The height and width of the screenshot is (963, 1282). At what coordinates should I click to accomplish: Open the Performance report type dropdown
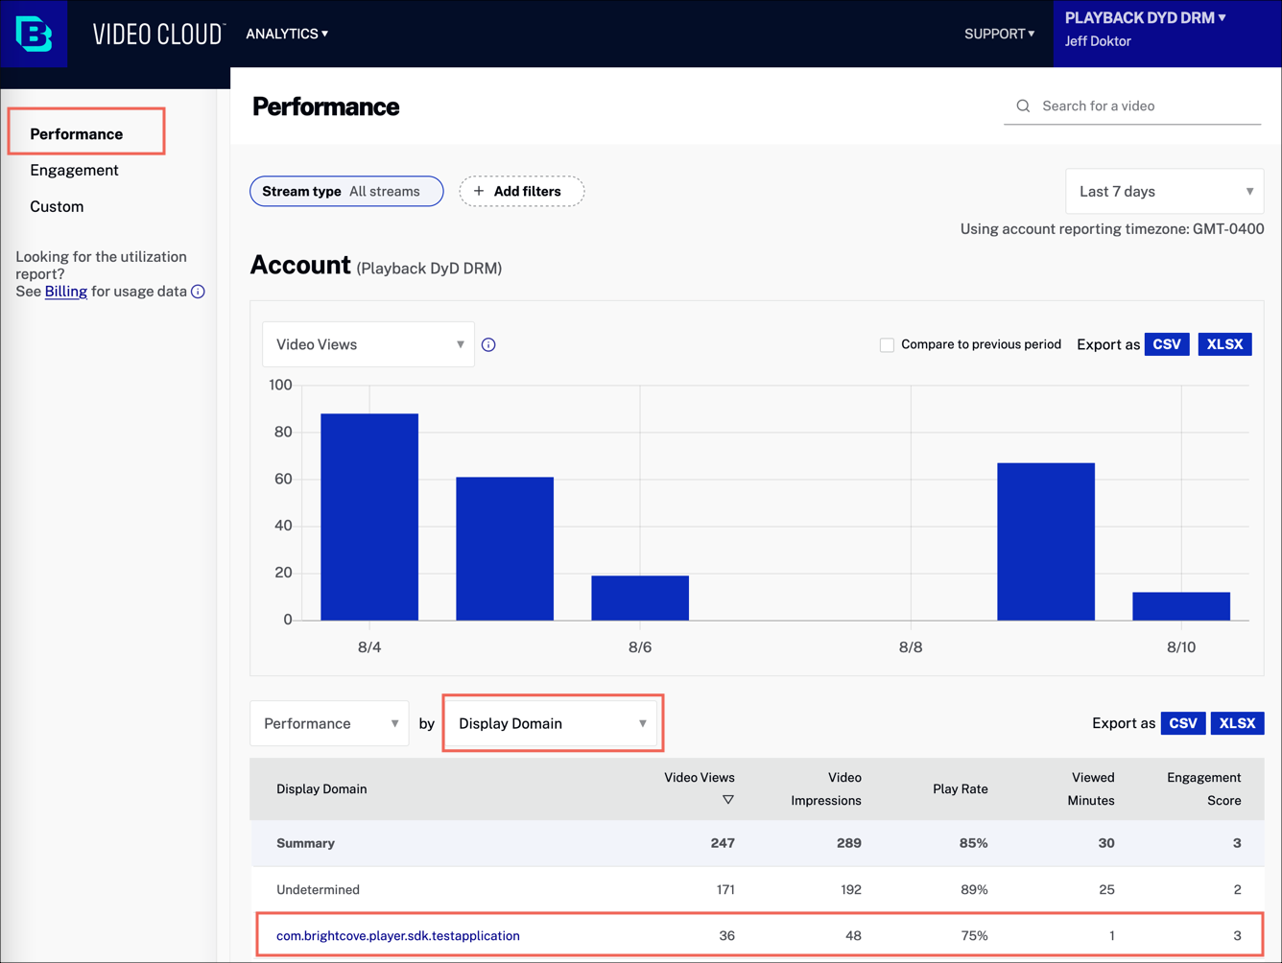pyautogui.click(x=330, y=723)
